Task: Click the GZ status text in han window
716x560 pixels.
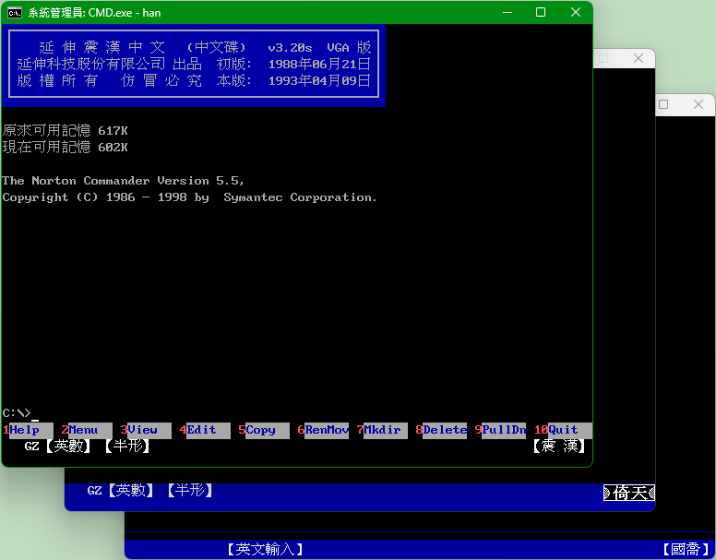Action: pos(31,446)
